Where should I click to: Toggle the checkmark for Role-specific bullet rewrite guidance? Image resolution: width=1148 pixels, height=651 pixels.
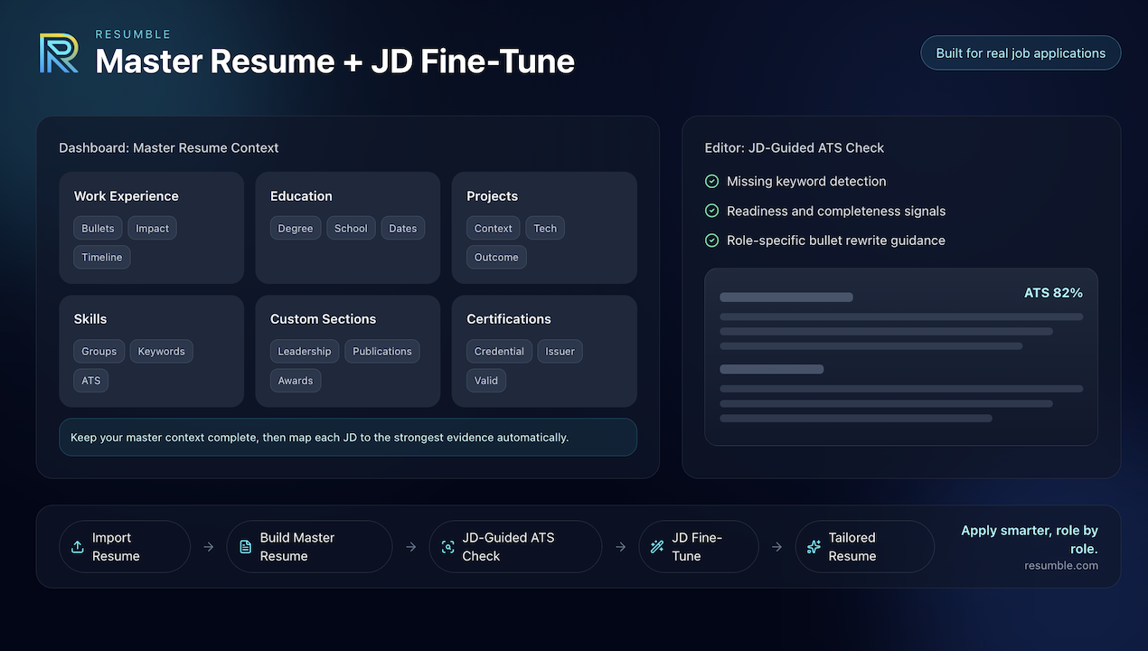click(710, 240)
